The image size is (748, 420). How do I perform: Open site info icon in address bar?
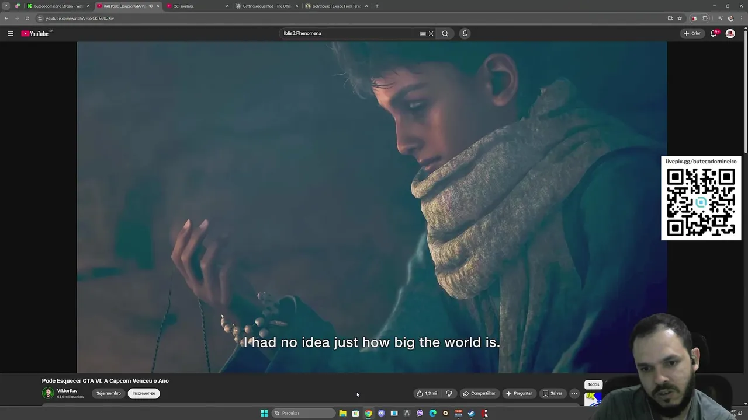[40, 18]
